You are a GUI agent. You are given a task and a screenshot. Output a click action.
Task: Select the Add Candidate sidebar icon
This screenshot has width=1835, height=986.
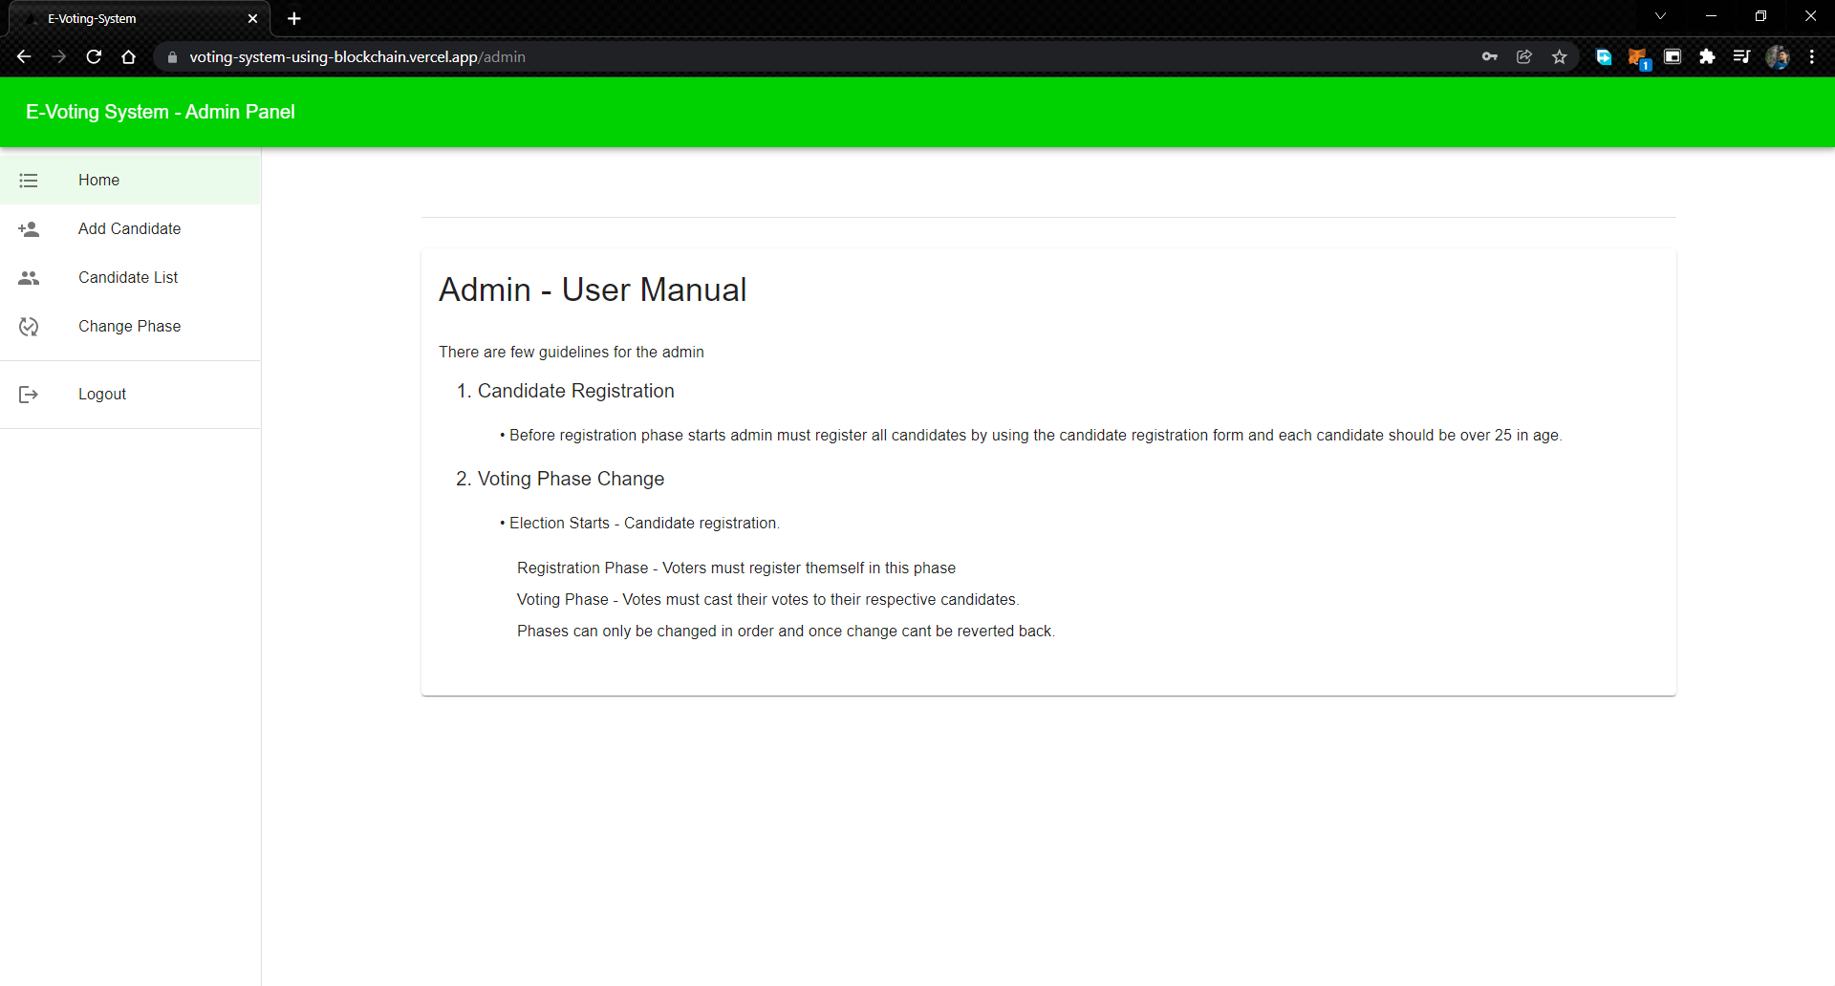29,228
